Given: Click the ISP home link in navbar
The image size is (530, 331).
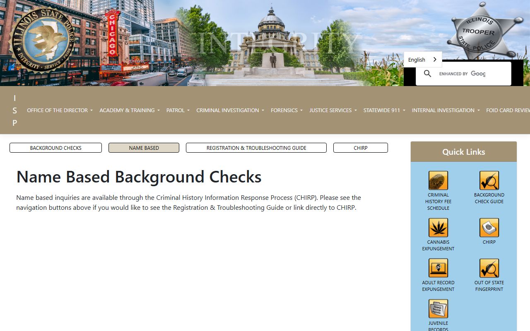Looking at the screenshot, I should (x=14, y=110).
